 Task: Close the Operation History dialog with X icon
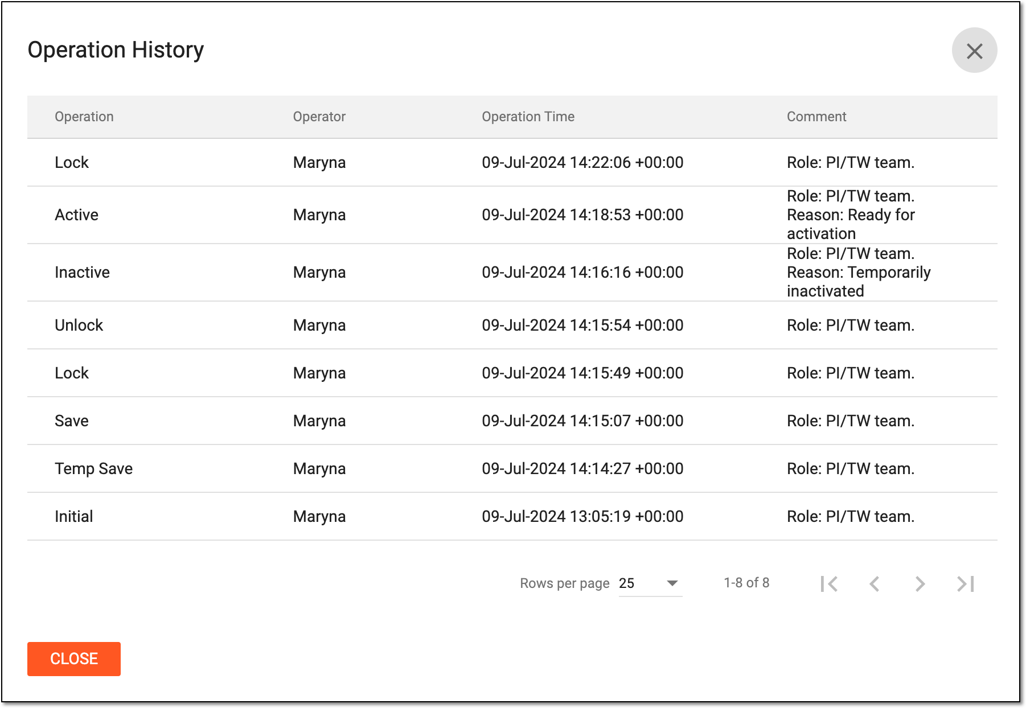click(974, 51)
